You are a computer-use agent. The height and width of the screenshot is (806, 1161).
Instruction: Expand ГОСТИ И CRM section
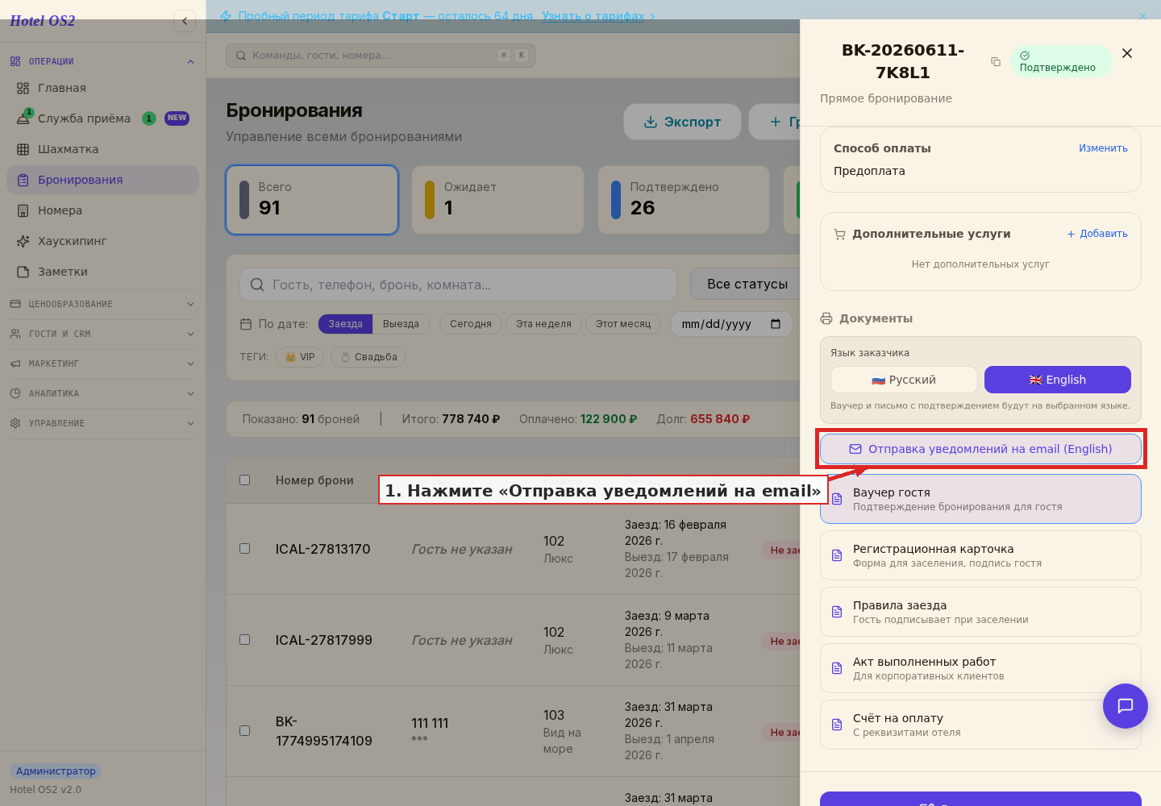102,334
